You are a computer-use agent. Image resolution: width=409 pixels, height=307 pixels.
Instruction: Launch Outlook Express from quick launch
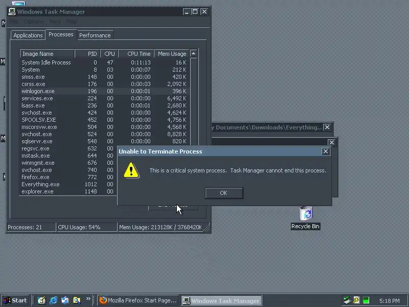65,300
